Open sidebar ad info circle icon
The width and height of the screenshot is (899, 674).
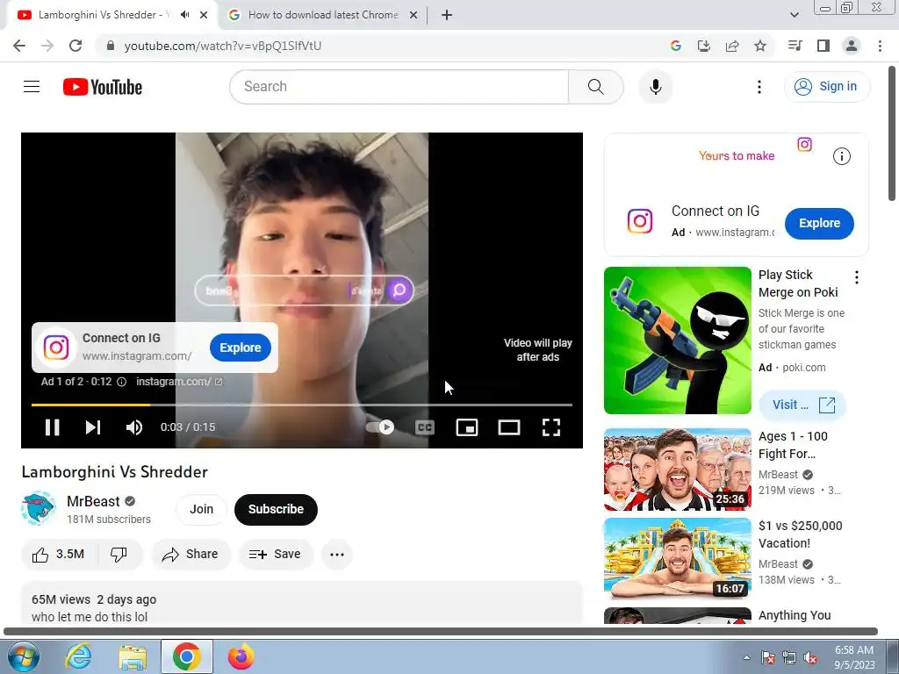coord(842,156)
